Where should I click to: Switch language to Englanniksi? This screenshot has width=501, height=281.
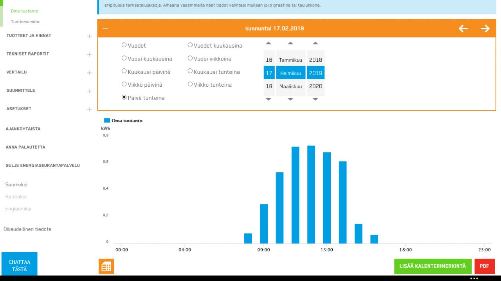coord(18,209)
